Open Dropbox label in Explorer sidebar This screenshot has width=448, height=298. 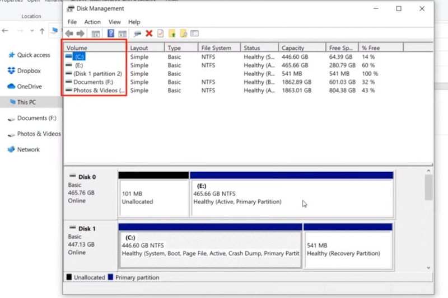pyautogui.click(x=29, y=70)
